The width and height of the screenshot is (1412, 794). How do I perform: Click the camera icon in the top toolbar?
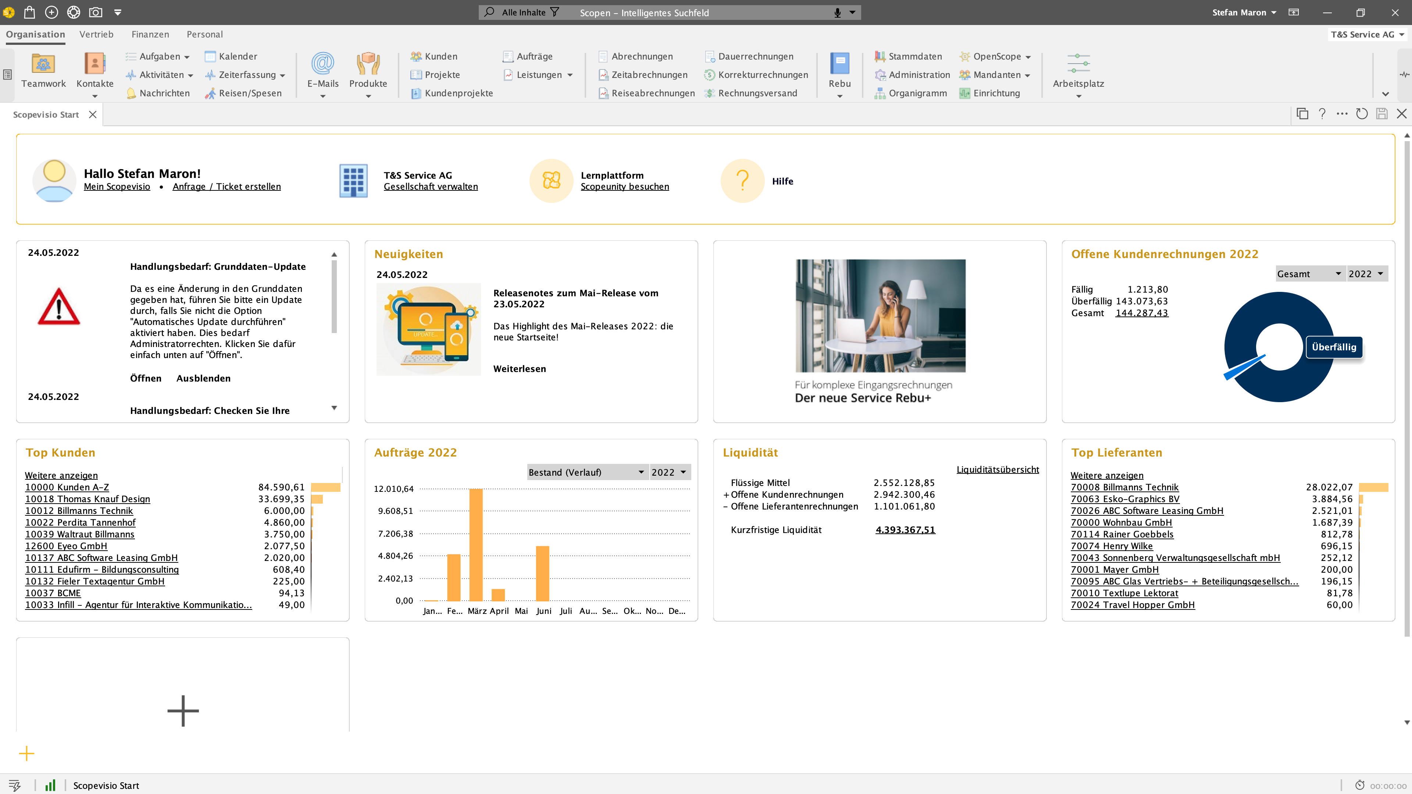coord(96,12)
